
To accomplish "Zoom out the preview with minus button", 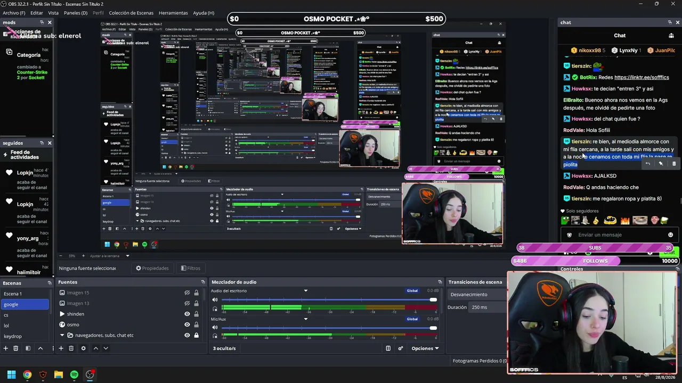I will pyautogui.click(x=61, y=256).
